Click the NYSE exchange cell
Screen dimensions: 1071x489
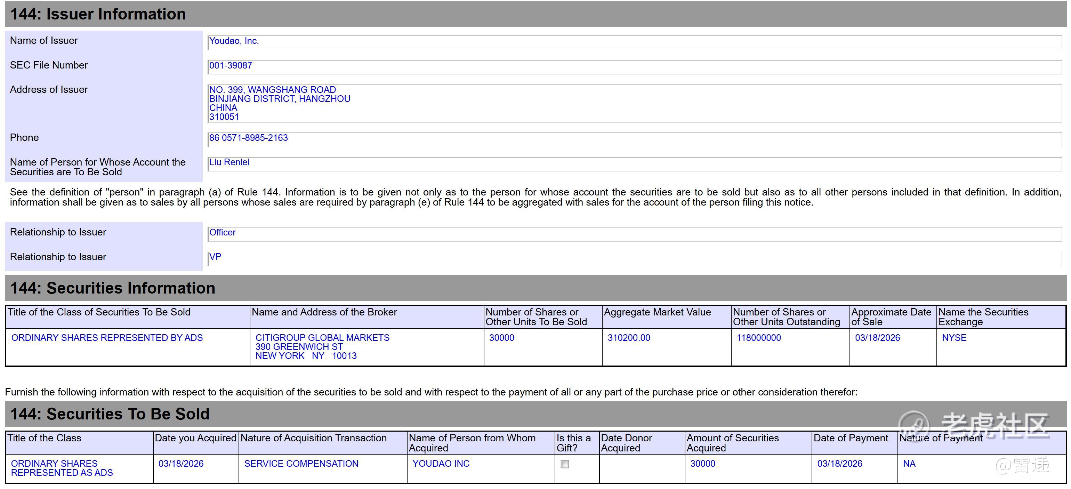954,338
